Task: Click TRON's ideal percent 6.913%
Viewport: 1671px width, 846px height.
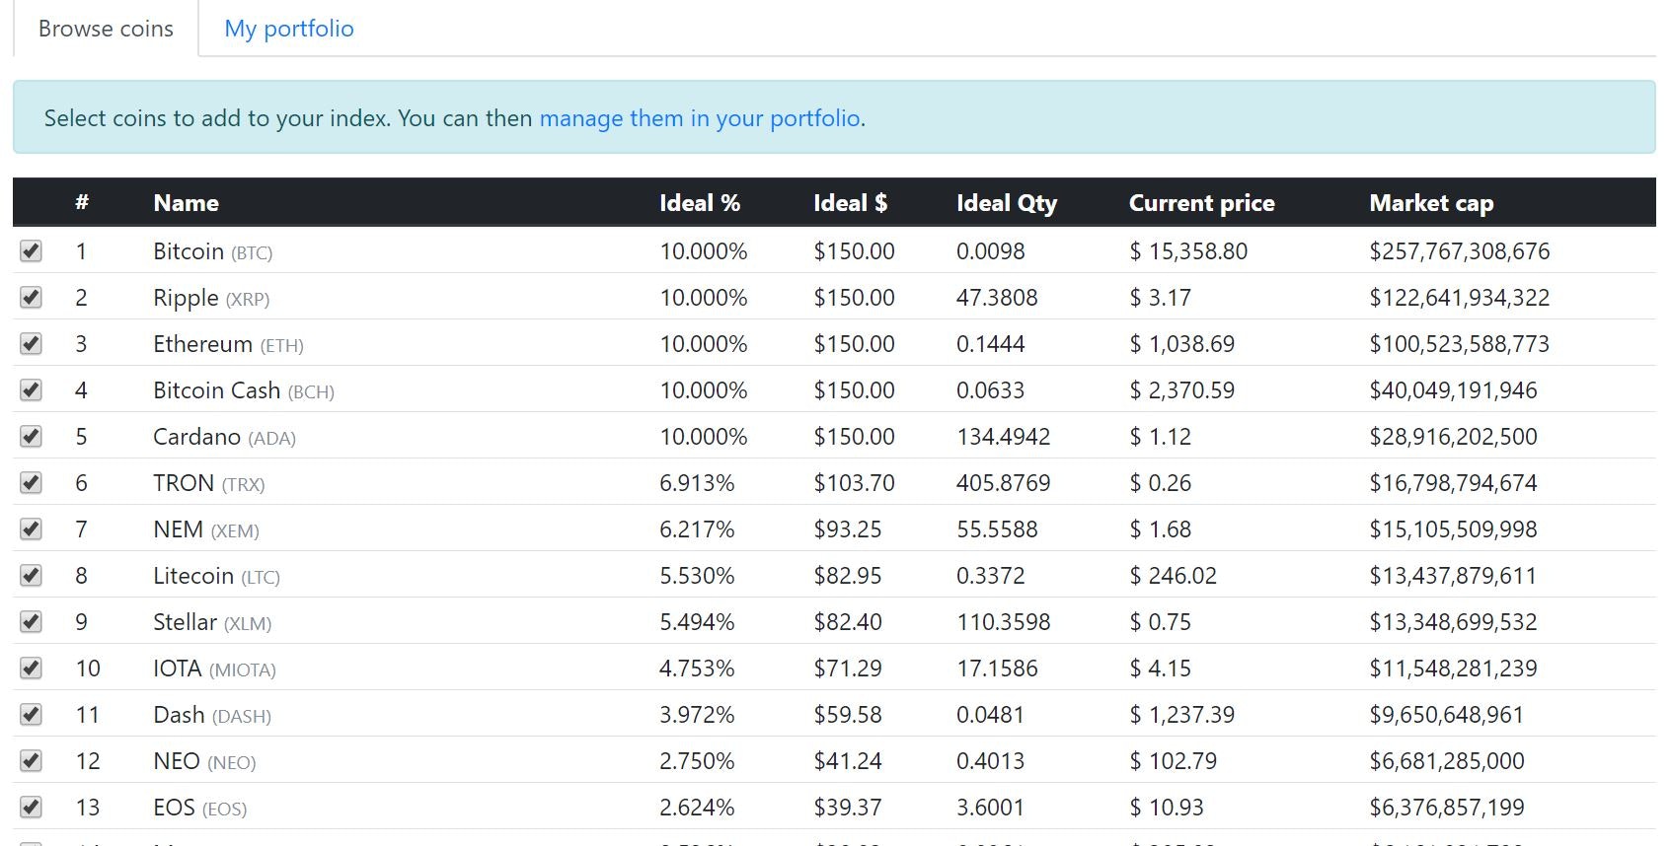Action: click(x=697, y=483)
